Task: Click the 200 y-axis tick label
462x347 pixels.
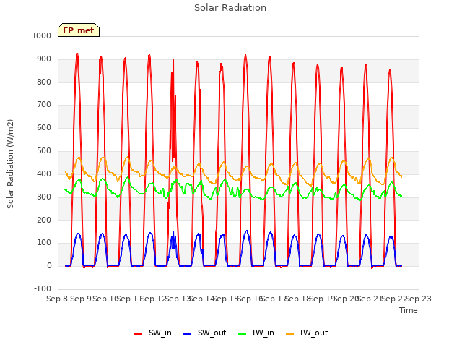Action: 44,220
